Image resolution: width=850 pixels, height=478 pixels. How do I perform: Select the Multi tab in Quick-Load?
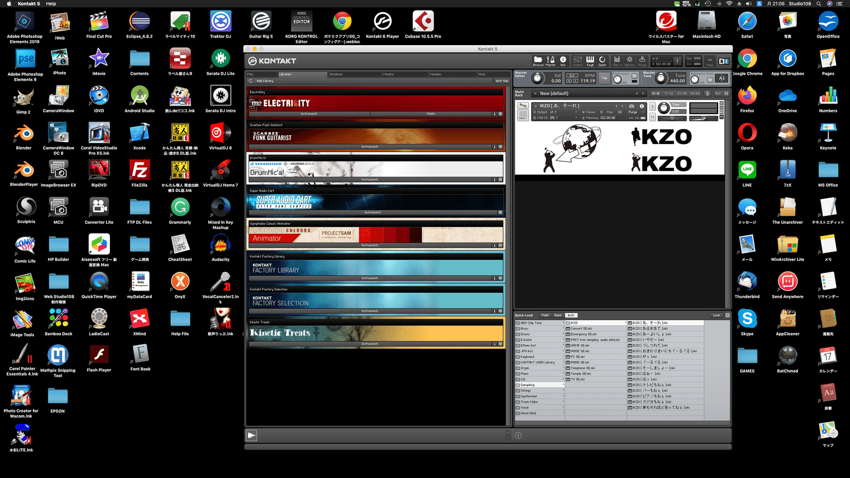point(545,315)
